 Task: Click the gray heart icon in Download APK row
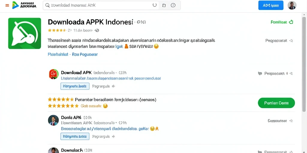(260, 74)
